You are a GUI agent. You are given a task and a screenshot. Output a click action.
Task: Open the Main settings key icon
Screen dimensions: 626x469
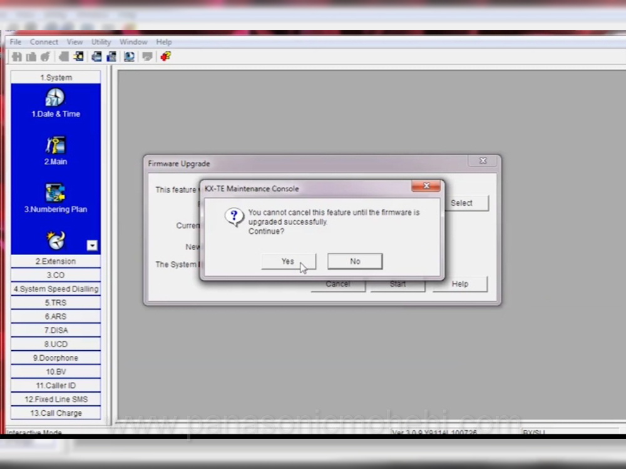pyautogui.click(x=55, y=146)
